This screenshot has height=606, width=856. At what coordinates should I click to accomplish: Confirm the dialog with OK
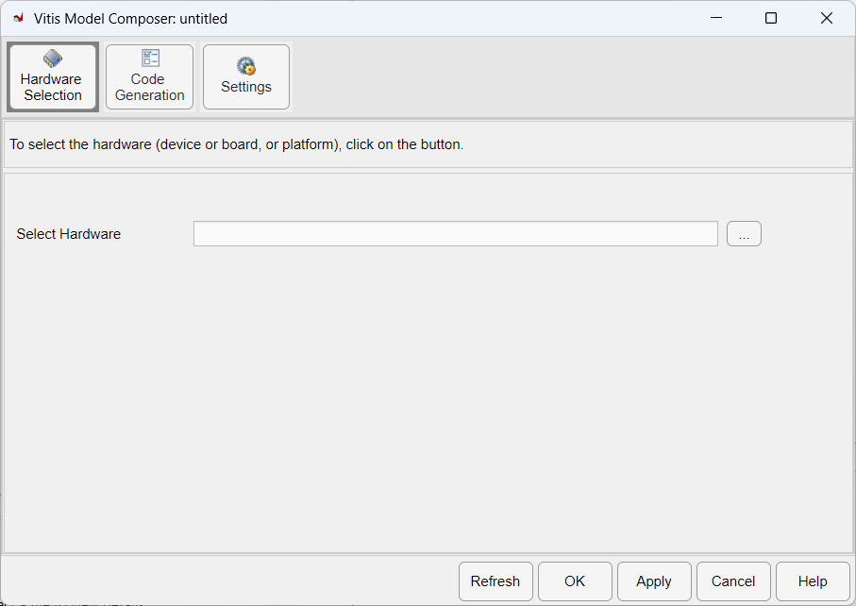click(x=575, y=581)
